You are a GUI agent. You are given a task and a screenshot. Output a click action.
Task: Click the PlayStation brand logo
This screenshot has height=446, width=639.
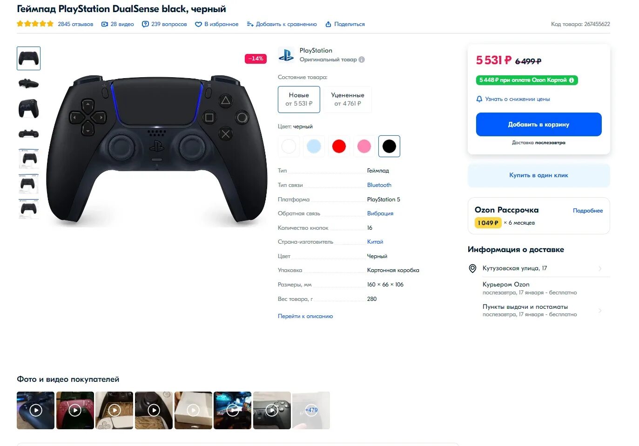coord(286,55)
